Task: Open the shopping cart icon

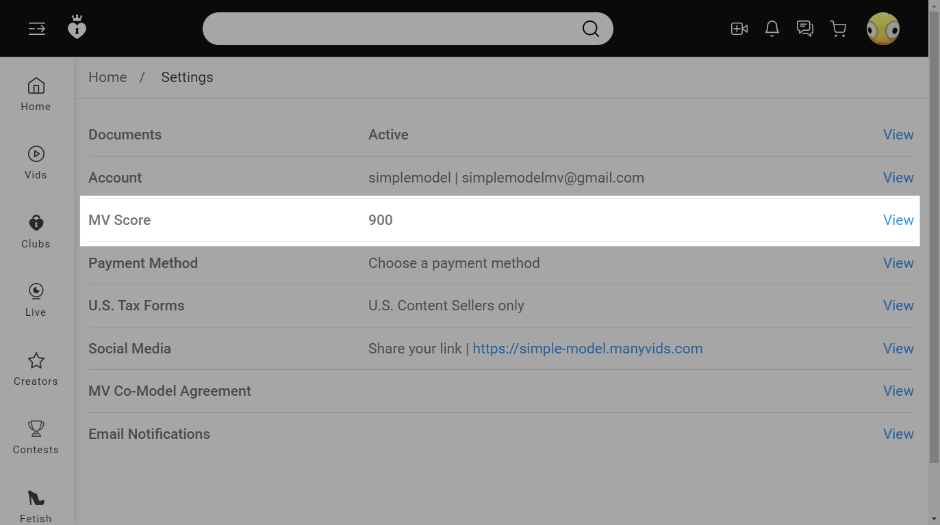Action: [x=838, y=29]
